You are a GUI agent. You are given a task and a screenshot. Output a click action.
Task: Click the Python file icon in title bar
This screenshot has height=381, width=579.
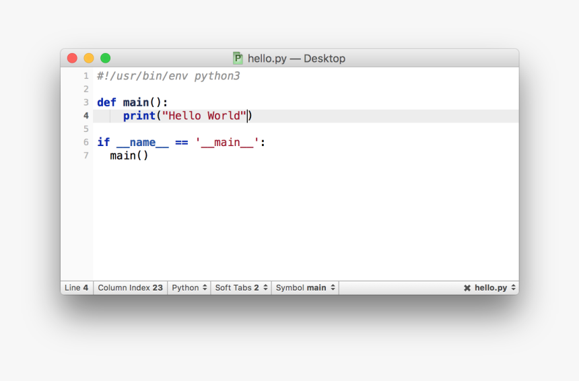(238, 59)
